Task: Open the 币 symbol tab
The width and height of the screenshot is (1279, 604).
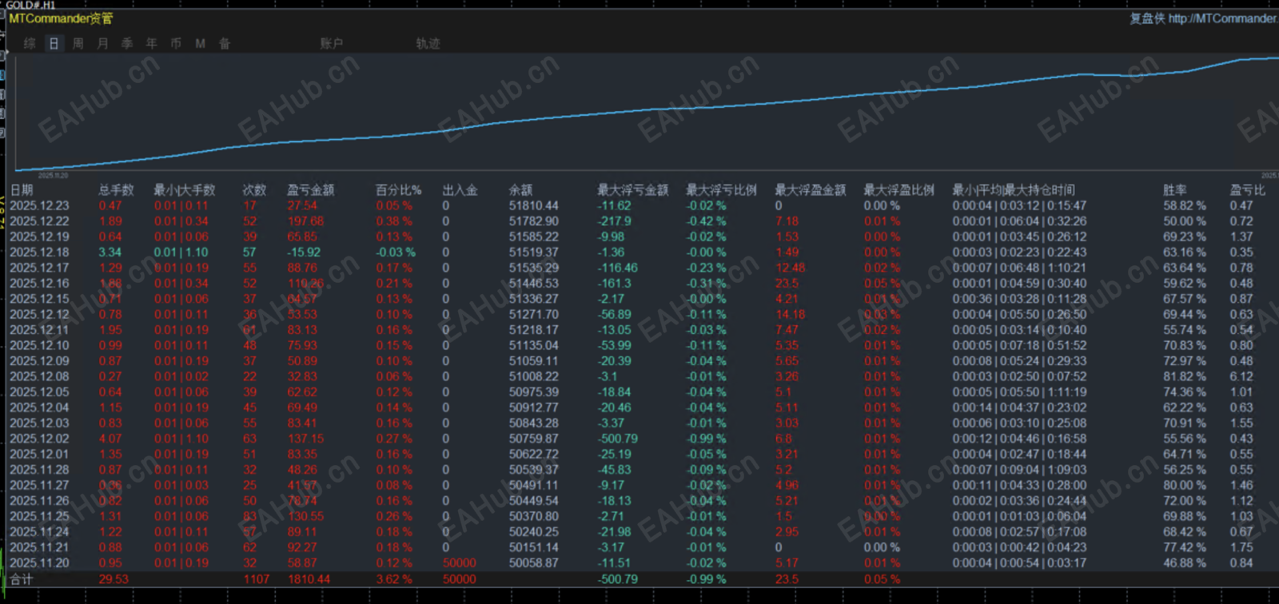Action: (176, 43)
